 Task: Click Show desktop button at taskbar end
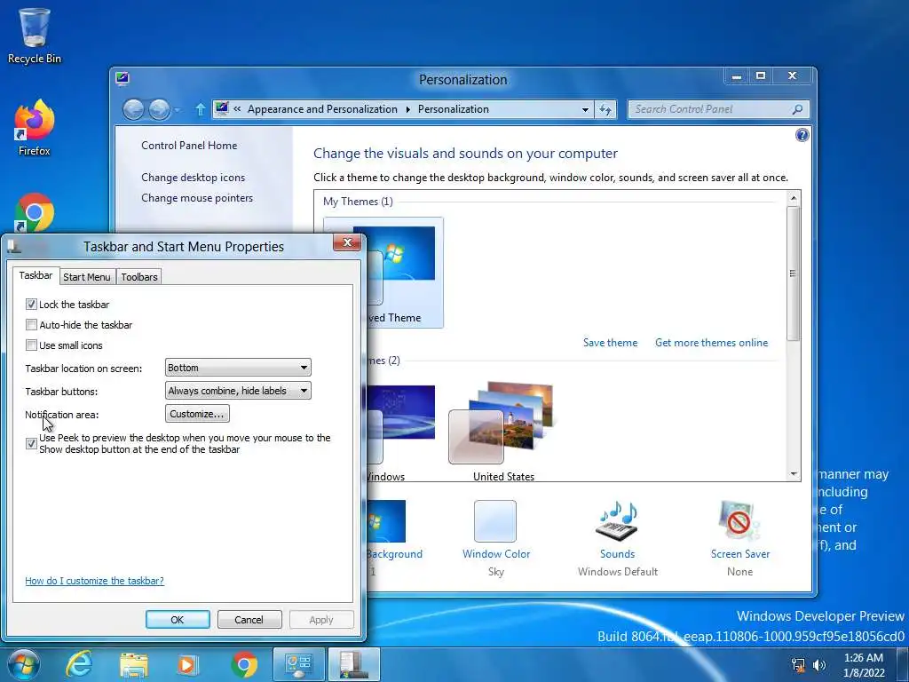903,664
